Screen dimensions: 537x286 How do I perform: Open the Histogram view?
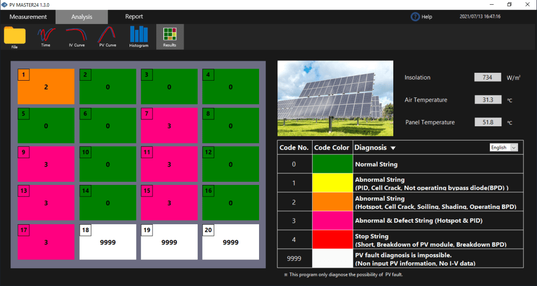click(138, 37)
